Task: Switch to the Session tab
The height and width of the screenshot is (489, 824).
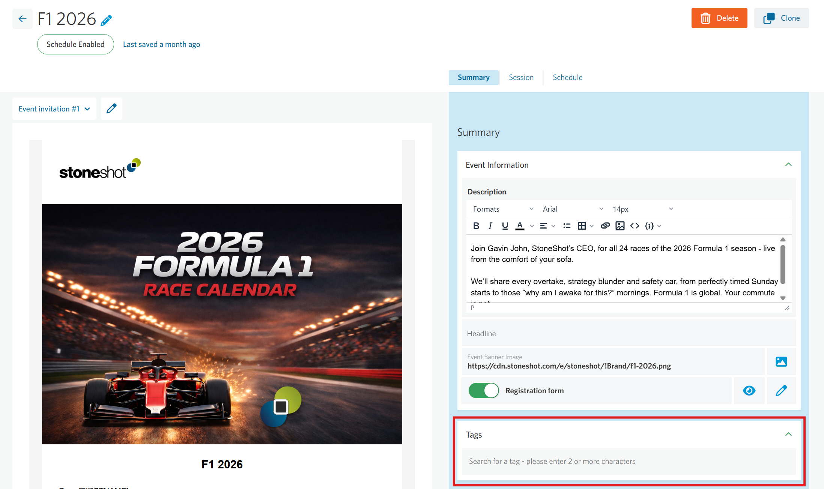Action: click(521, 77)
